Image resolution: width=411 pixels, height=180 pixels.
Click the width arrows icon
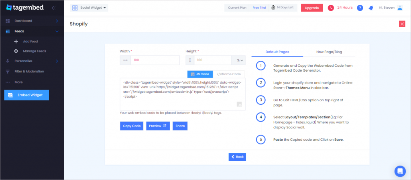125,60
